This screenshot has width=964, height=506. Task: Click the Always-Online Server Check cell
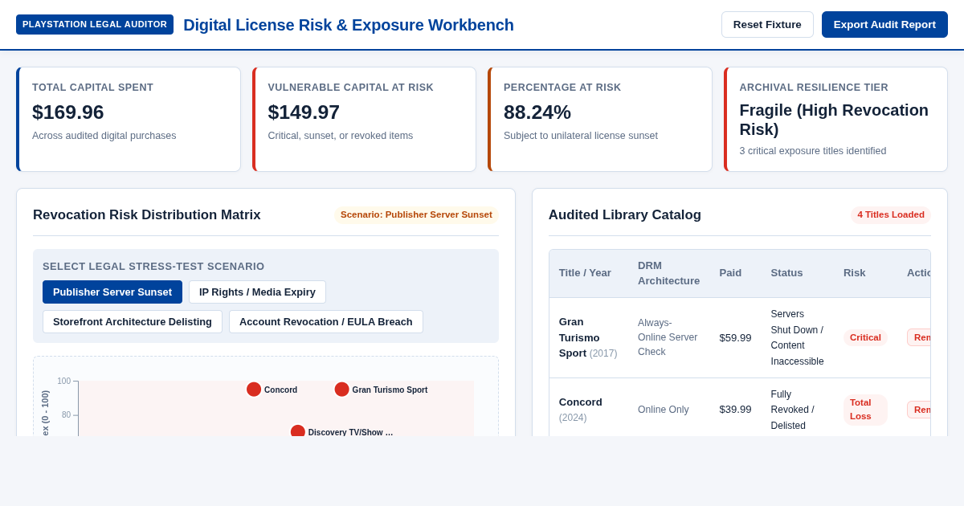tap(668, 337)
